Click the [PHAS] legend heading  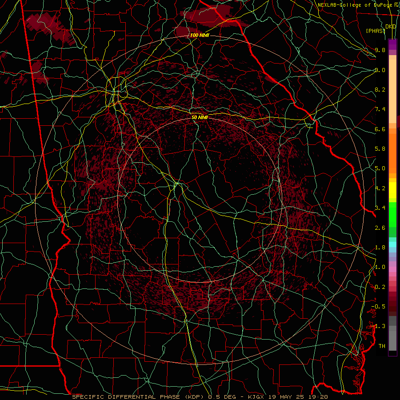tap(376, 31)
